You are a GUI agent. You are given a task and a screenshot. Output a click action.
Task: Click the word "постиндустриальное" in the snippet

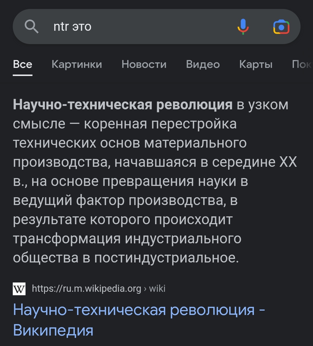point(167,258)
